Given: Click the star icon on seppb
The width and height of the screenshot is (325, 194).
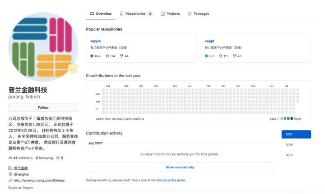Looking at the screenshot, I should pos(107,56).
